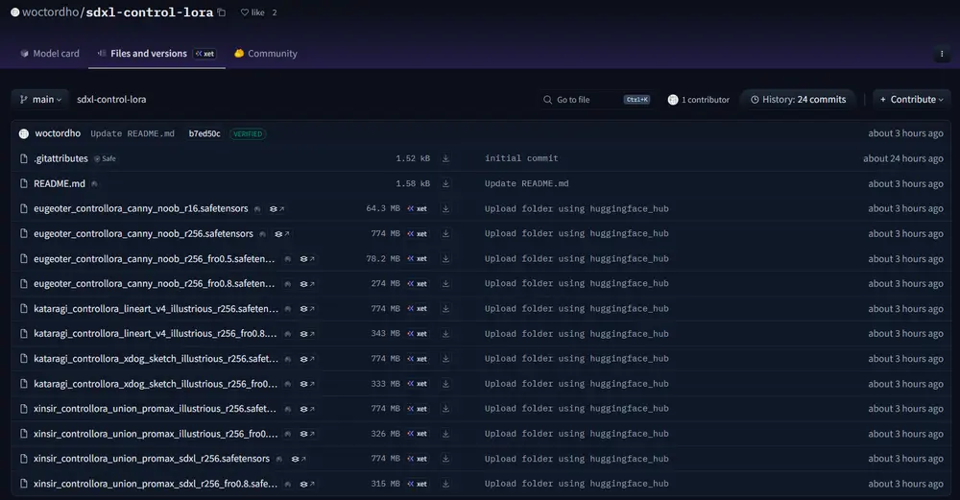Focus the Go to file search field

[596, 99]
